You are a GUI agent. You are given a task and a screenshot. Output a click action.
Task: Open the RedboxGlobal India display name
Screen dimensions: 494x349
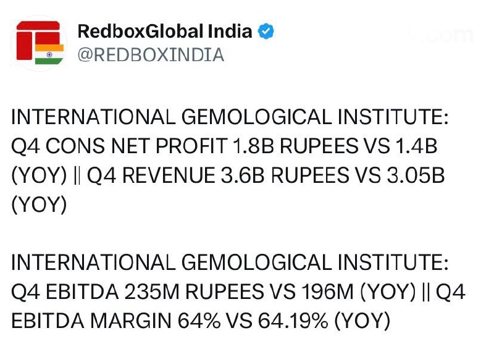165,32
